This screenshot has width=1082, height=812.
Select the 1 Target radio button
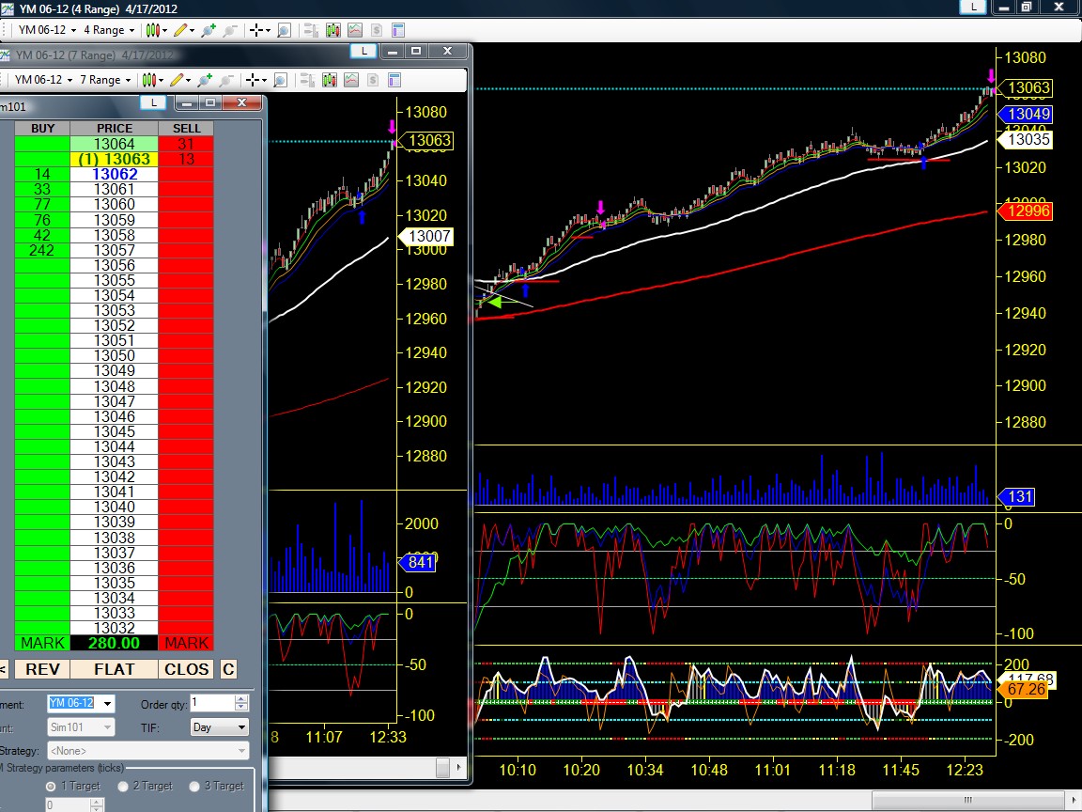(x=51, y=787)
